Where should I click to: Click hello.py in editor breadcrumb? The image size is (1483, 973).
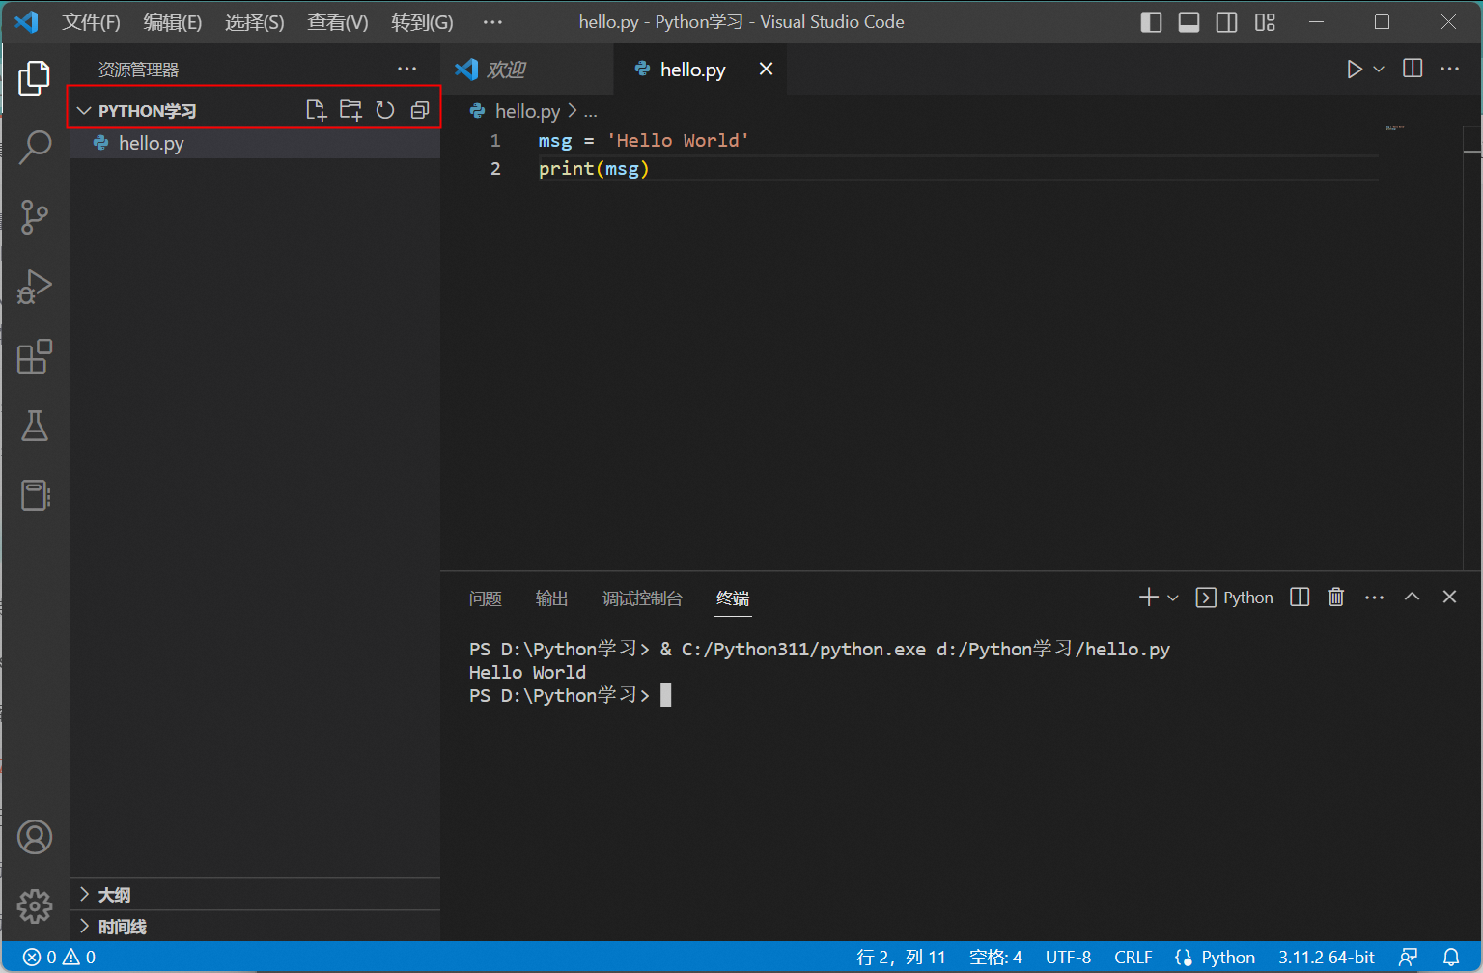point(527,111)
